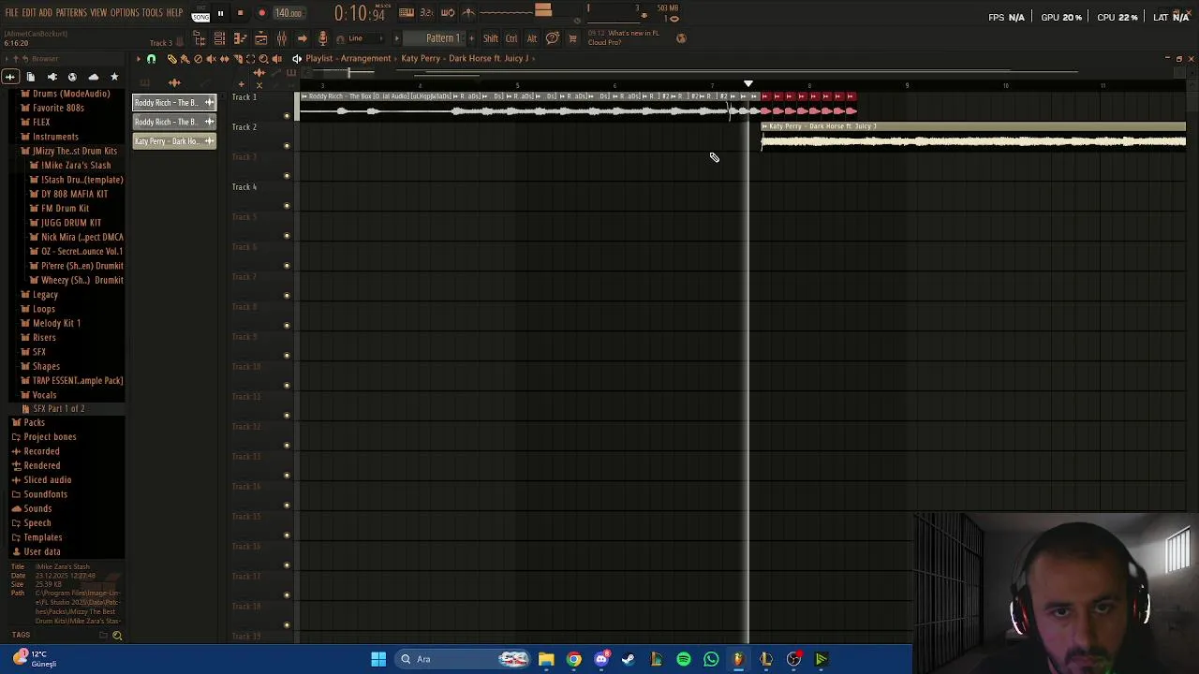Open the piano roll from the toolbar
Viewport: 1199px width, 674px height.
(x=240, y=38)
